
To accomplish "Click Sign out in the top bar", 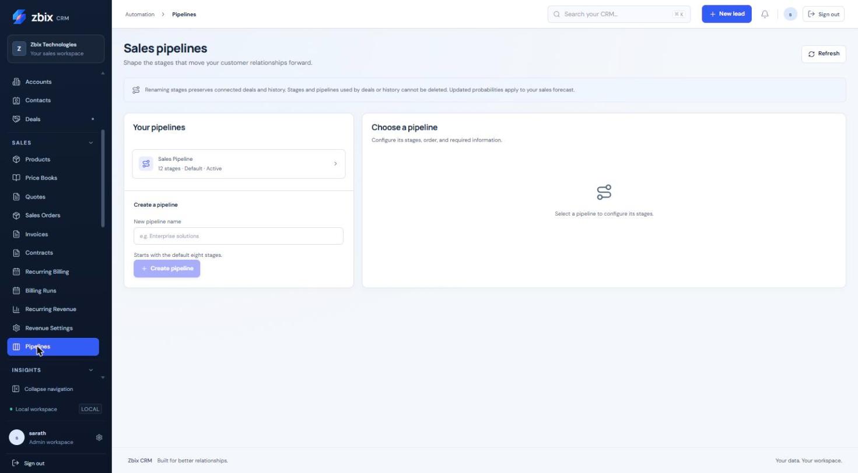I will click(824, 14).
